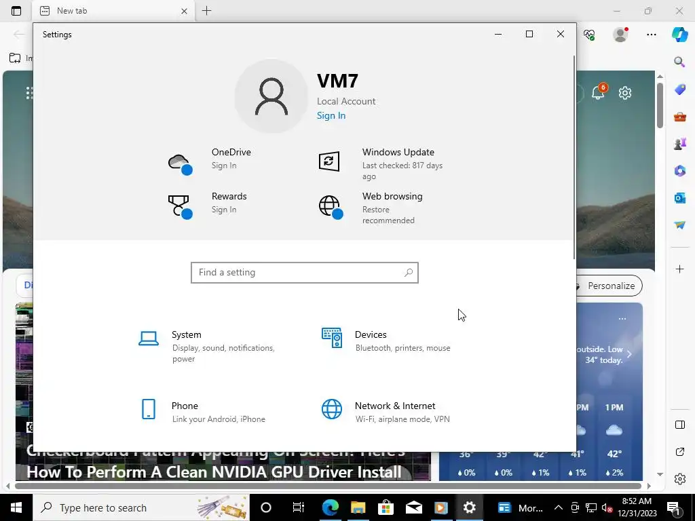Open notifications bell on new tab page
The height and width of the screenshot is (521, 695).
599,92
